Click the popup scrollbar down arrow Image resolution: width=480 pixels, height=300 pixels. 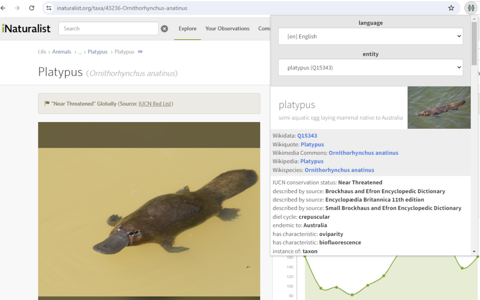point(474,251)
